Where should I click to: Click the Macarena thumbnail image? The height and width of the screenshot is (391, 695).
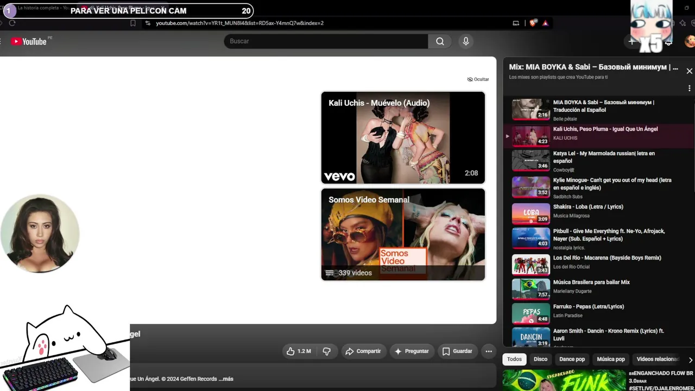pos(531,265)
